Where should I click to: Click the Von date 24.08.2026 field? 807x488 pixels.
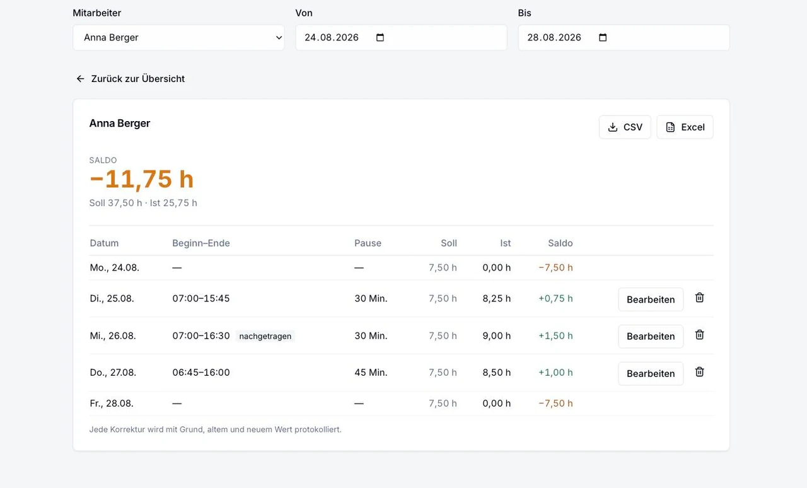401,37
